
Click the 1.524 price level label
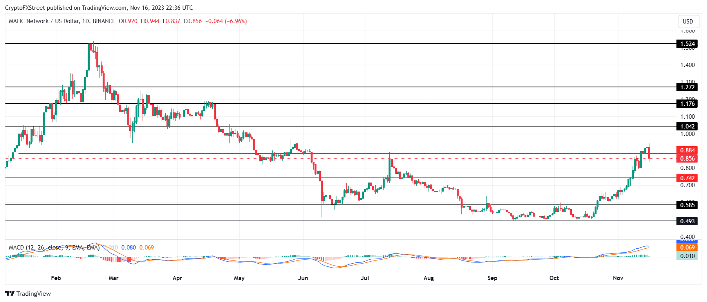click(687, 44)
